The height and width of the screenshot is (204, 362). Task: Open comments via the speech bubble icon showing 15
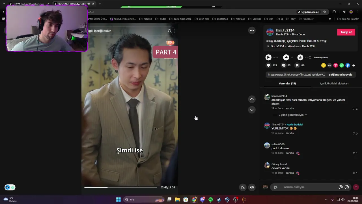pyautogui.click(x=284, y=65)
